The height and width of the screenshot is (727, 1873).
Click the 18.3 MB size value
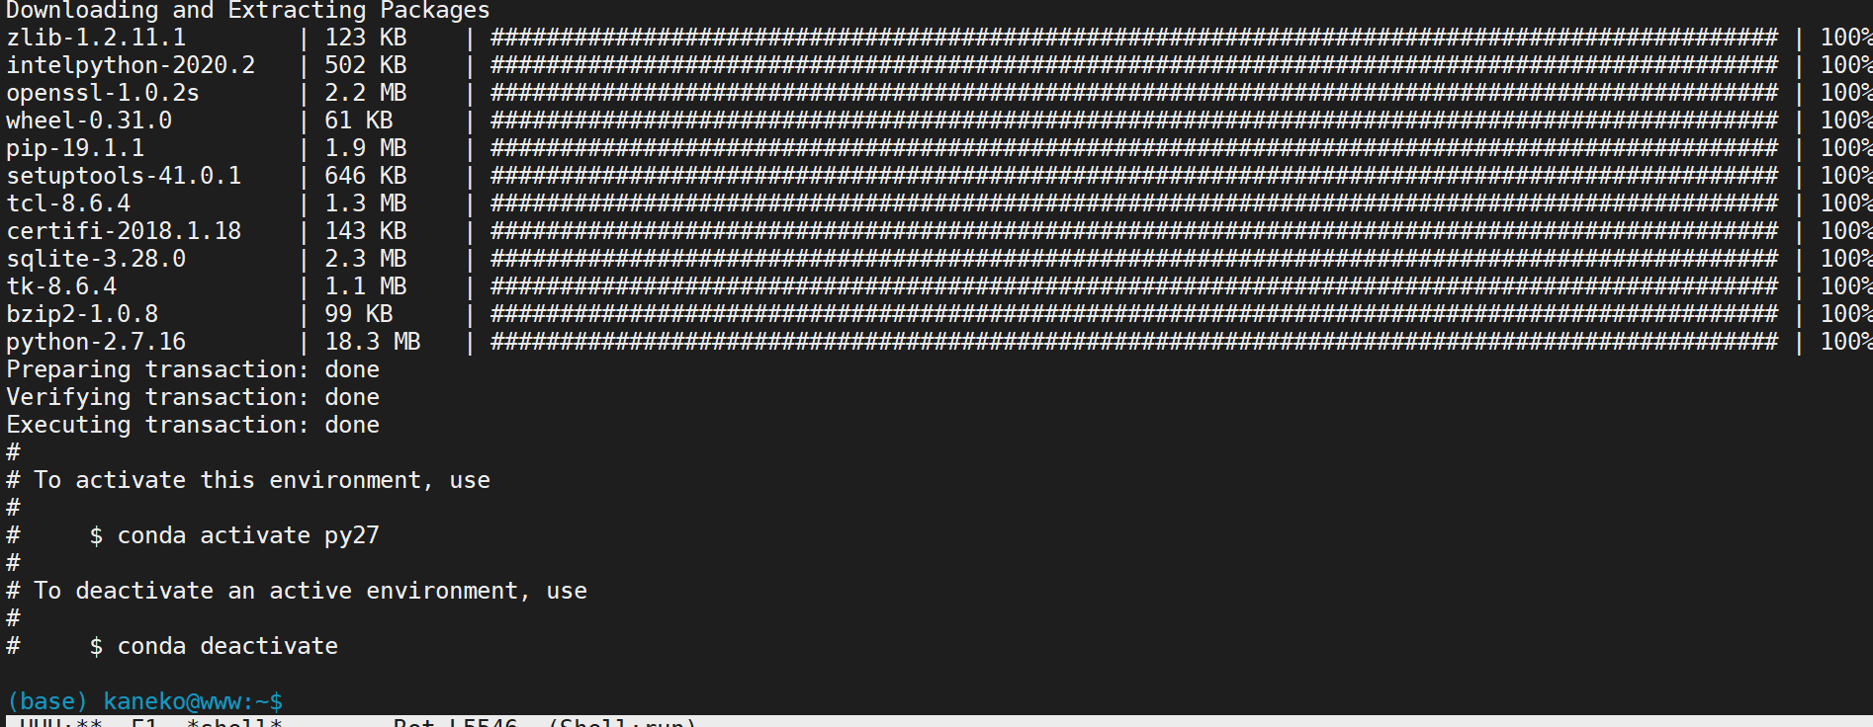373,342
